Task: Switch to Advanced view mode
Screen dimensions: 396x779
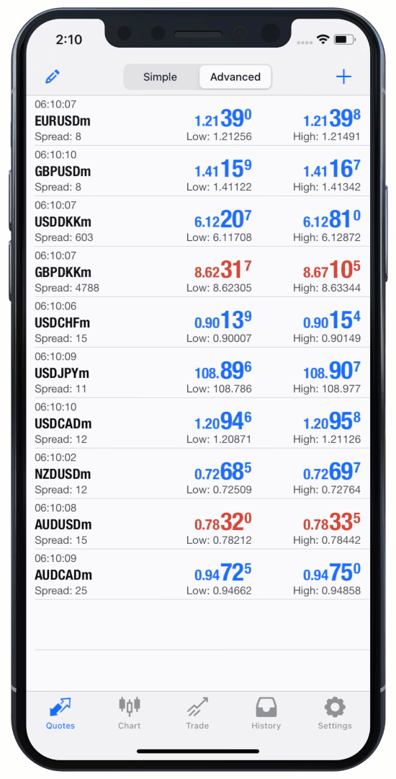Action: 235,77
